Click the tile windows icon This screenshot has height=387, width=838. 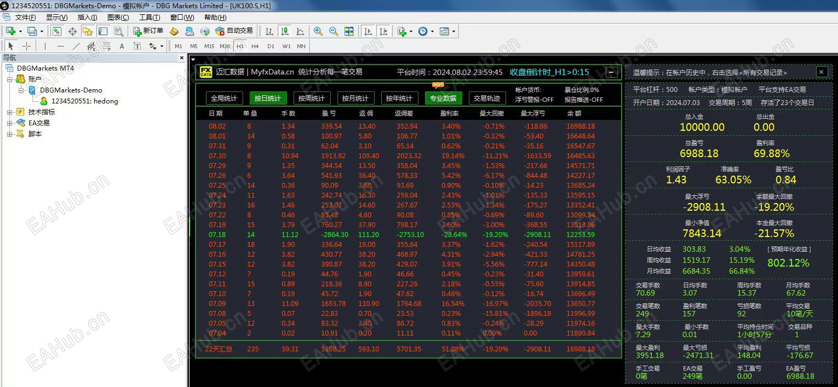[x=349, y=31]
